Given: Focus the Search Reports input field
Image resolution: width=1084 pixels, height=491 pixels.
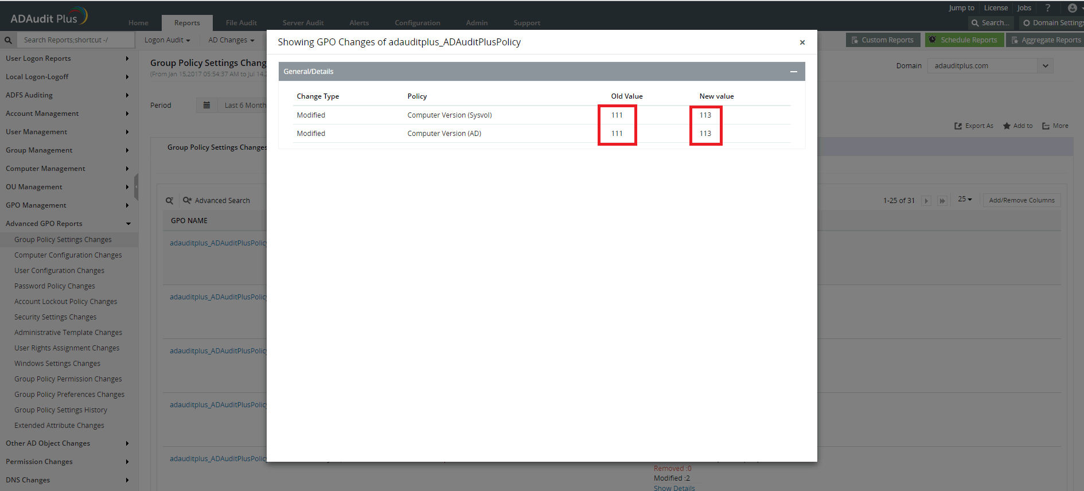Looking at the screenshot, I should click(76, 40).
